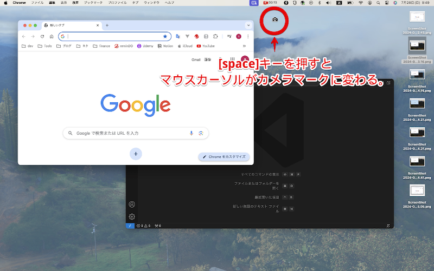Open the finance bookmarks folder
Viewport: 434px width, 271px height.
click(101, 46)
